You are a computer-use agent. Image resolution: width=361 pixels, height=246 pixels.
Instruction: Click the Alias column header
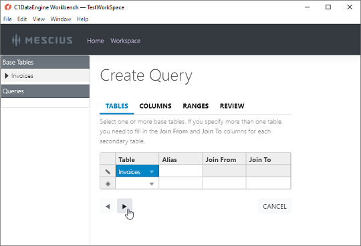click(x=180, y=159)
